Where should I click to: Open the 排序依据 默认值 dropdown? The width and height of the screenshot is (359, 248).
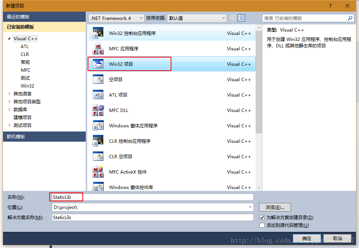click(197, 18)
